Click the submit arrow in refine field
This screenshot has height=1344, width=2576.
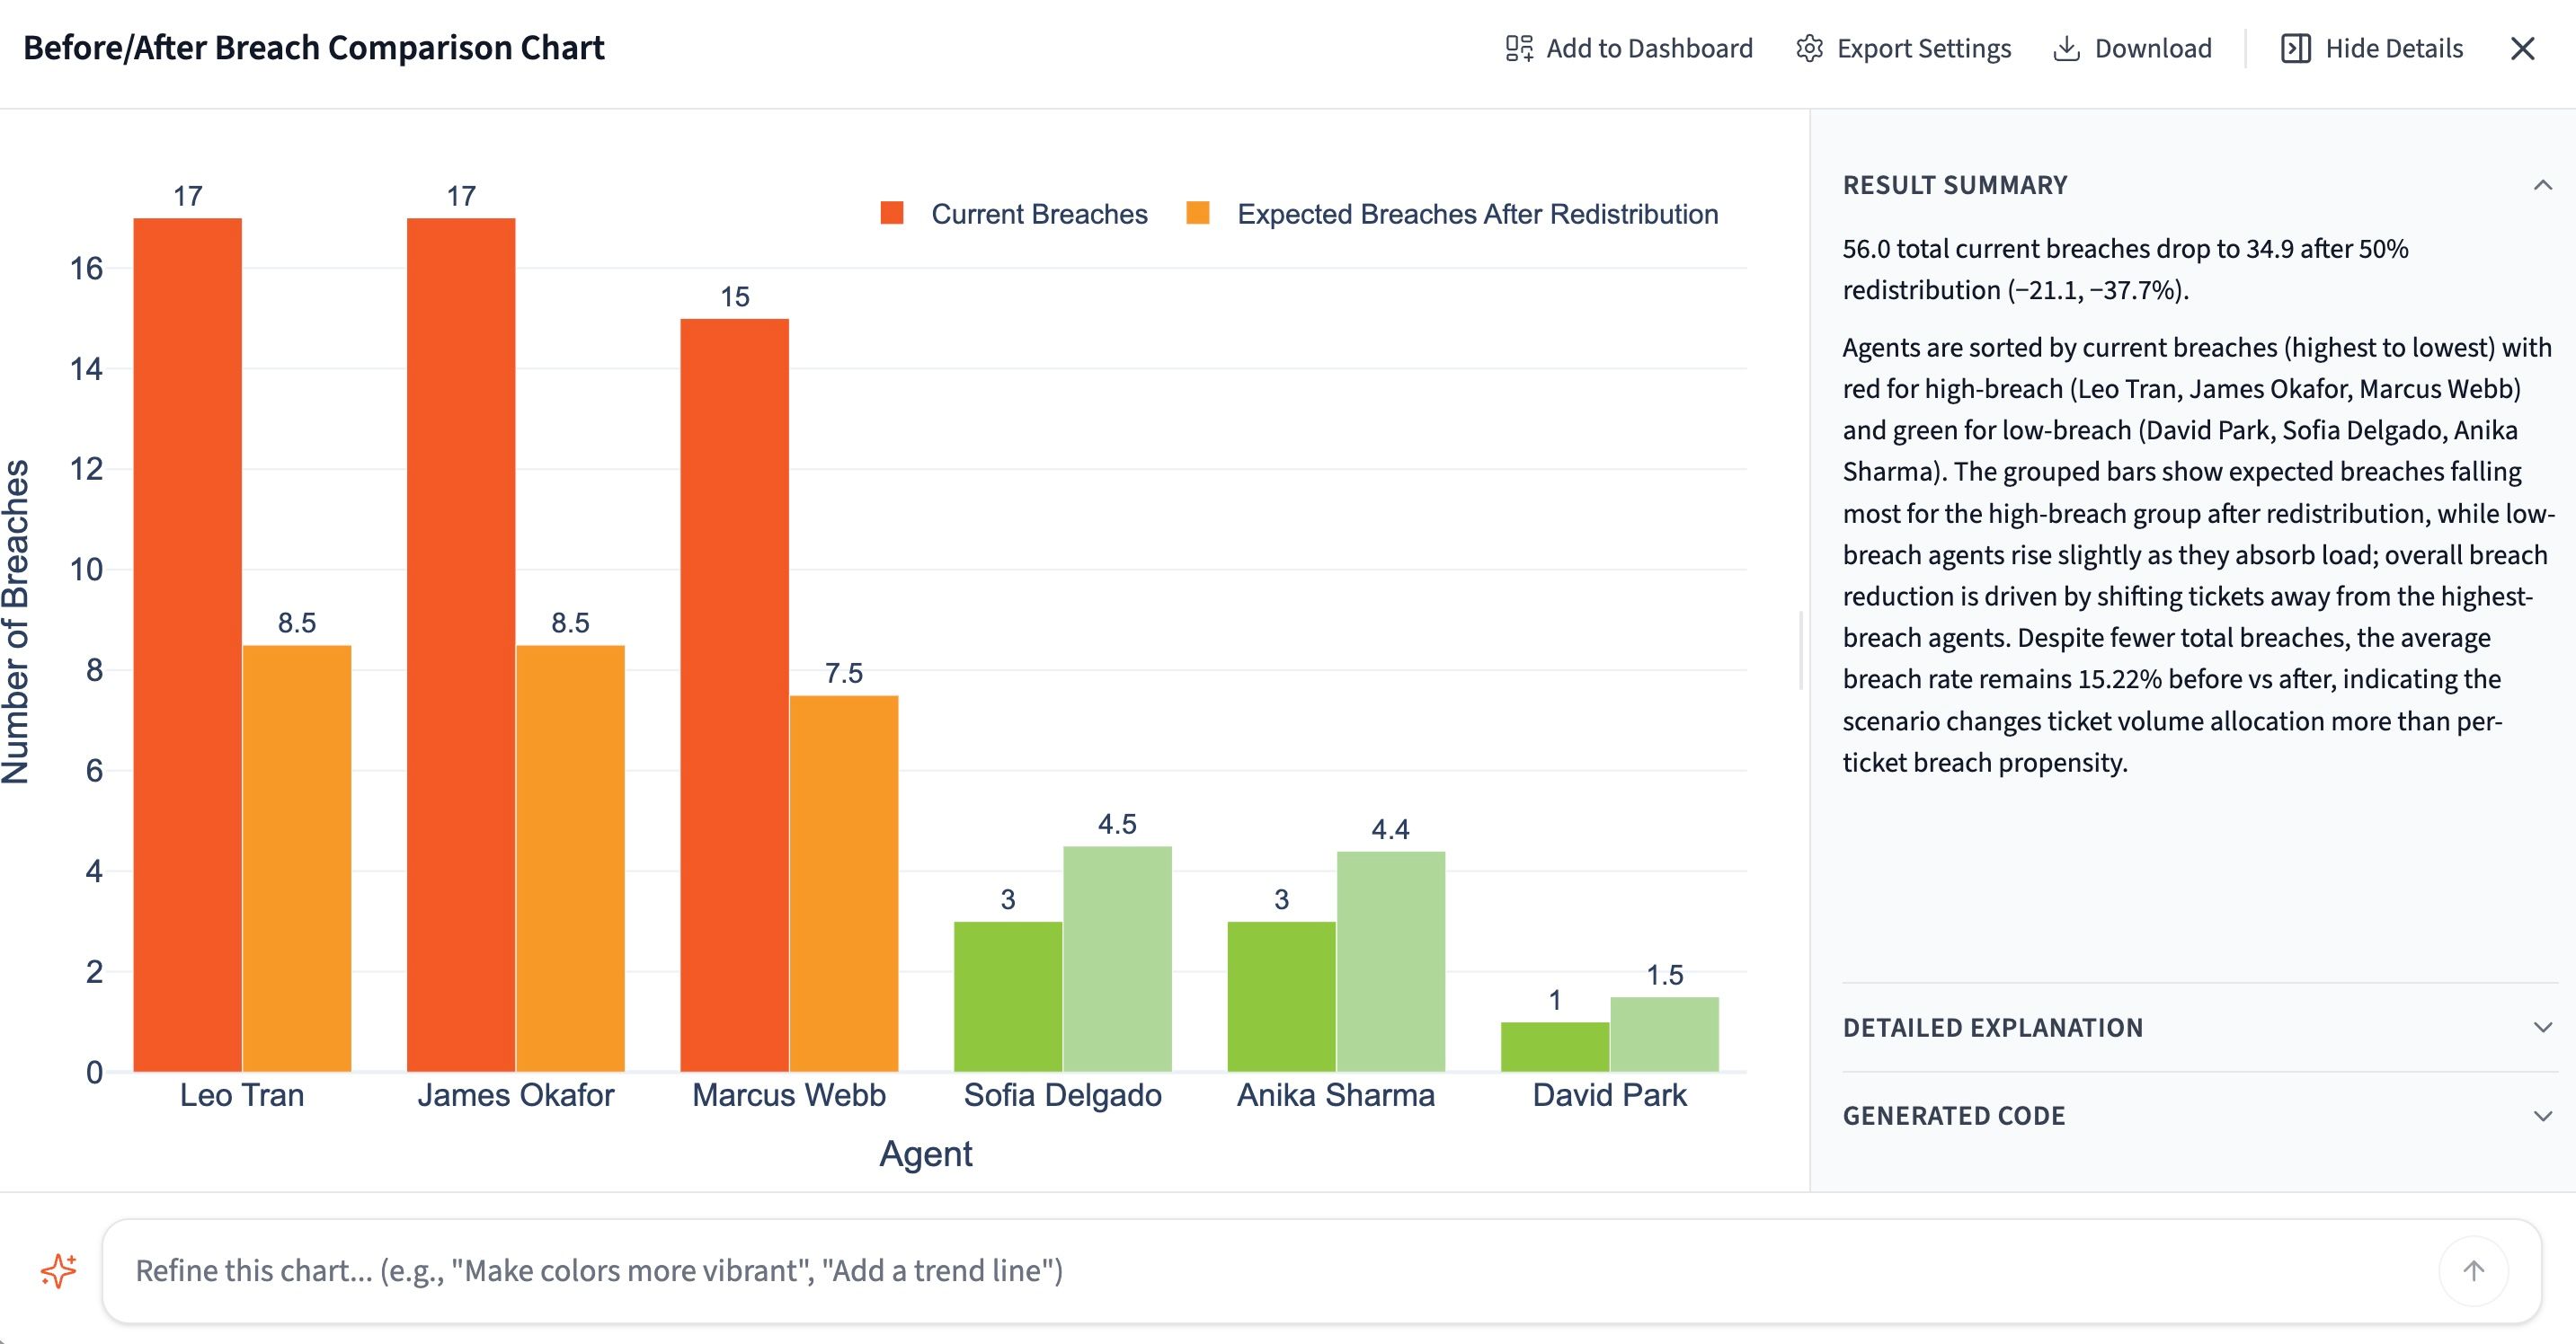[2474, 1271]
